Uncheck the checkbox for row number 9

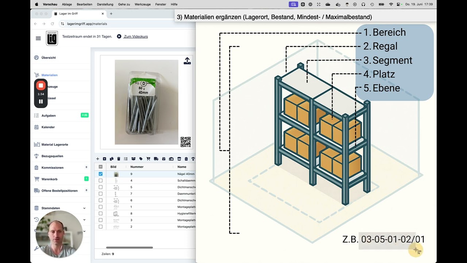101,174
